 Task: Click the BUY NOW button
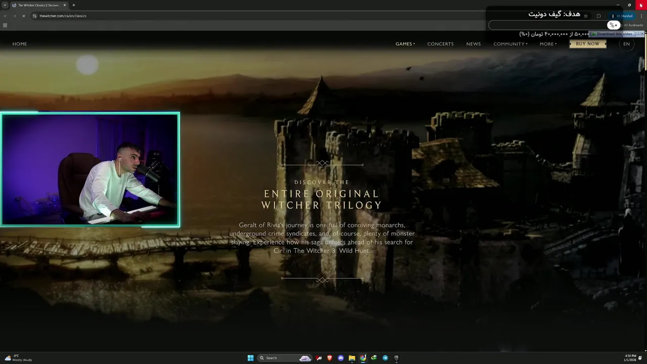coord(587,44)
